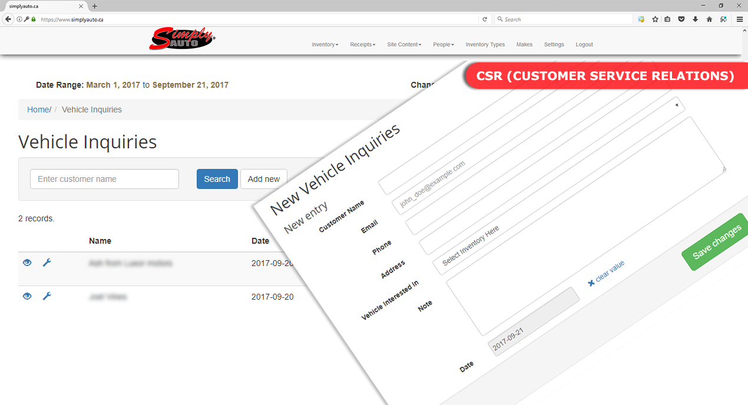Viewport: 748px width, 405px height.
Task: Click the URL address bar
Action: (x=259, y=19)
